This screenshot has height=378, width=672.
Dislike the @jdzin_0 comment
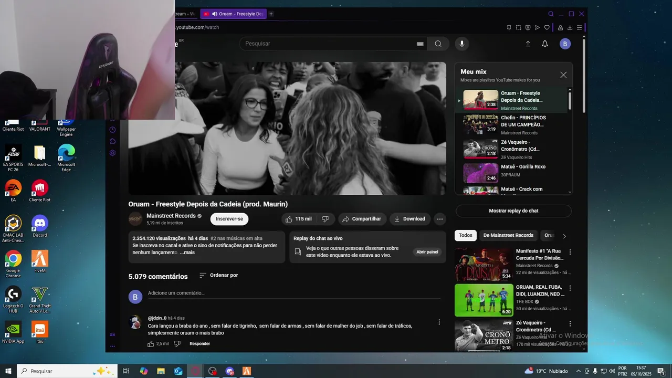[177, 344]
